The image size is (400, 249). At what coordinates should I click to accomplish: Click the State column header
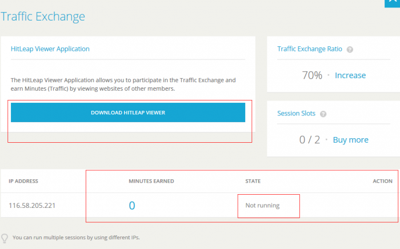(x=253, y=181)
